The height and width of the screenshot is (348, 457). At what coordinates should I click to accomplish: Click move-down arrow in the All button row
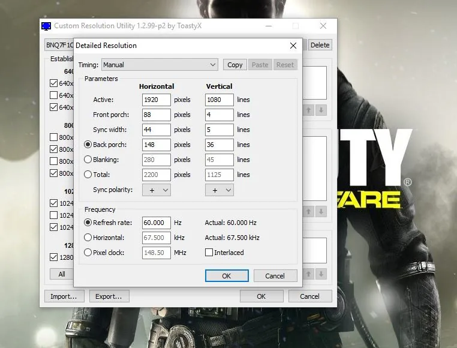click(321, 274)
